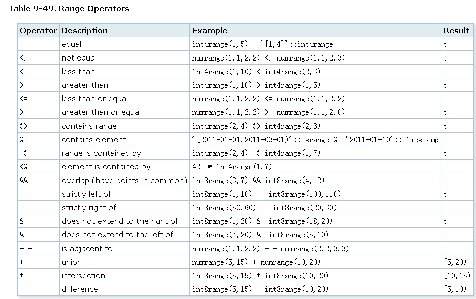Click the "strictly left of" description
Viewport: 476px width, 299px height.
click(x=86, y=194)
